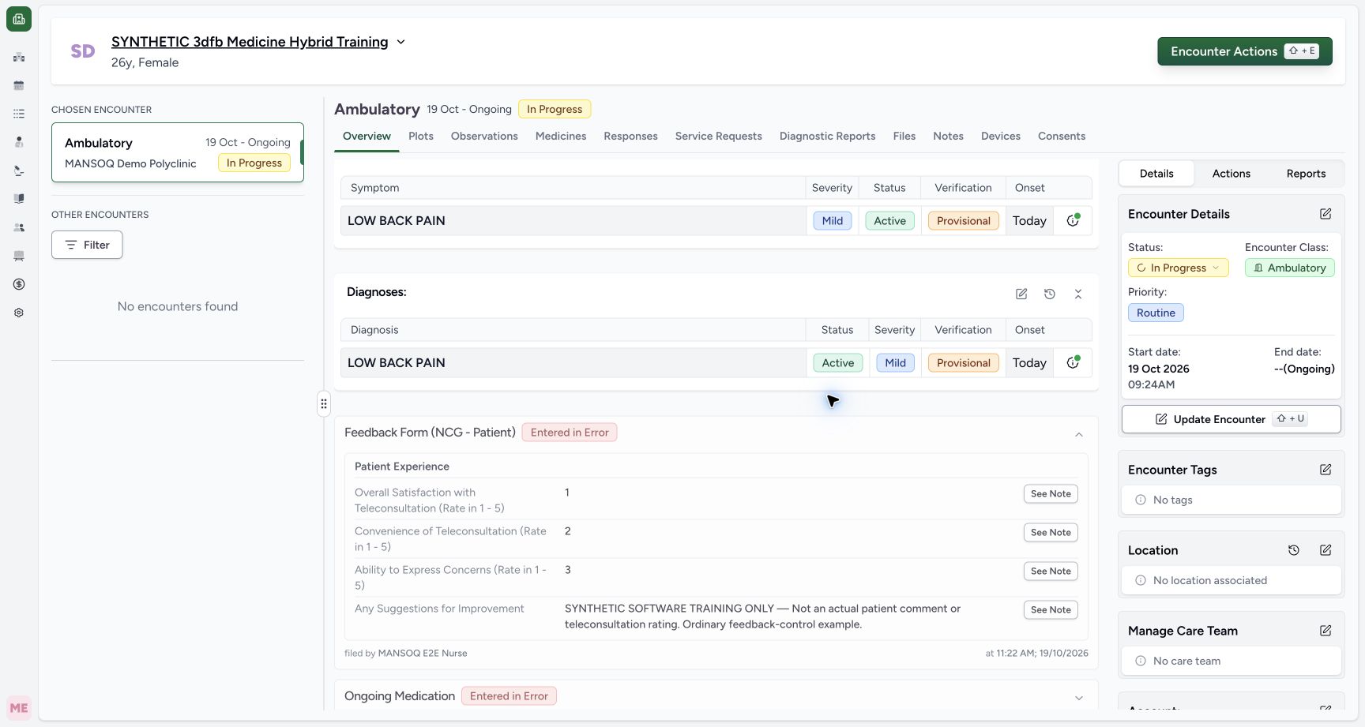Screen dimensions: 1365x727
Task: View Diagnoses history clock icon
Action: tap(1050, 294)
